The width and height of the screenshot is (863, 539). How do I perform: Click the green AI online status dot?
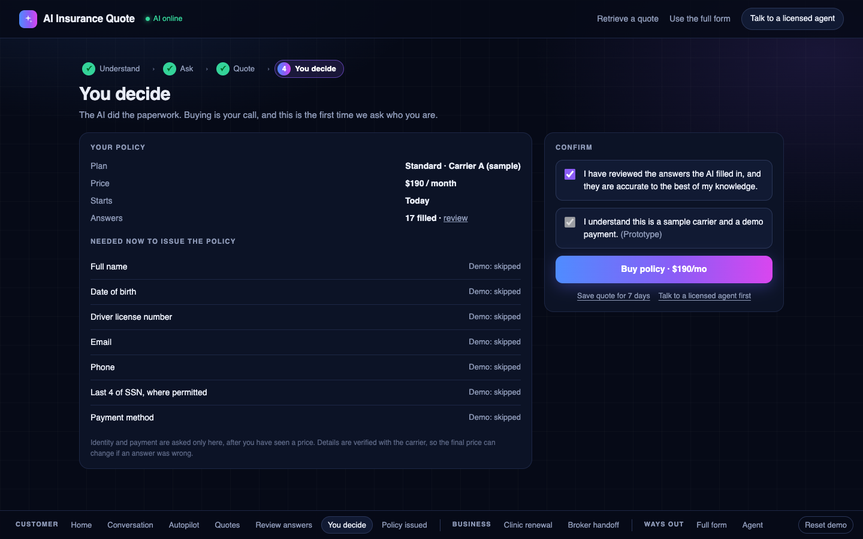147,19
